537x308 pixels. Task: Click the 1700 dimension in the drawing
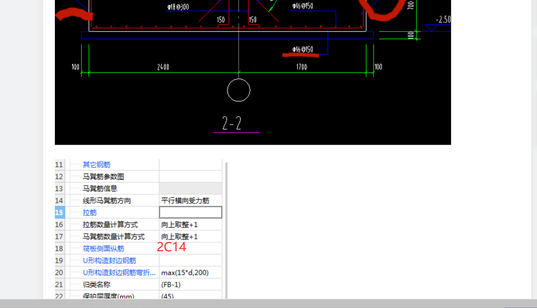[x=302, y=67]
